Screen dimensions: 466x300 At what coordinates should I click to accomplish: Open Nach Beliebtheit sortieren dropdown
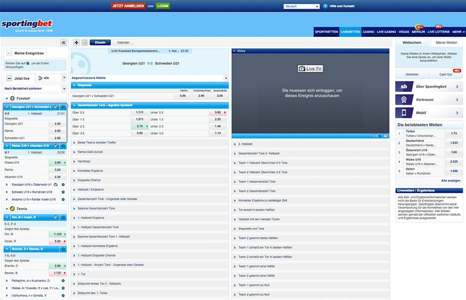[x=35, y=89]
